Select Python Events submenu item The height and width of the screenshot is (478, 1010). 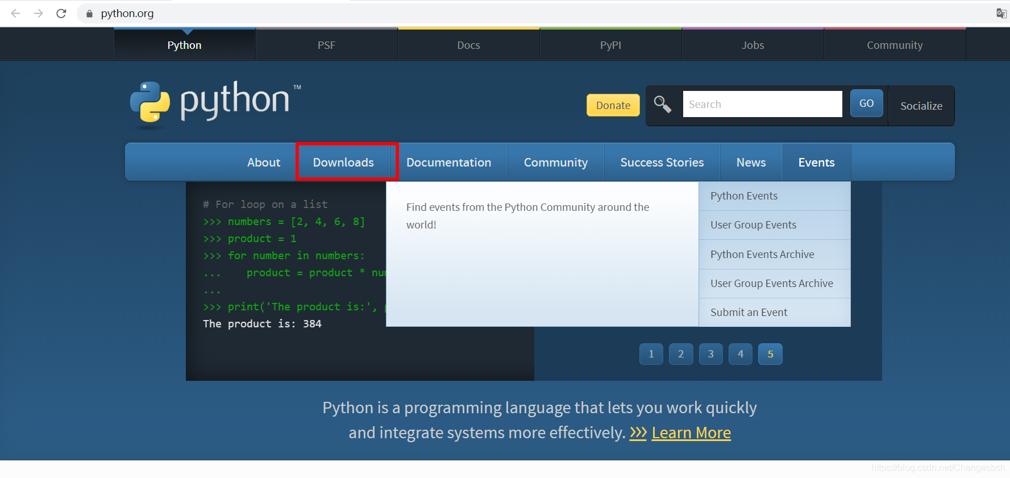click(x=774, y=196)
